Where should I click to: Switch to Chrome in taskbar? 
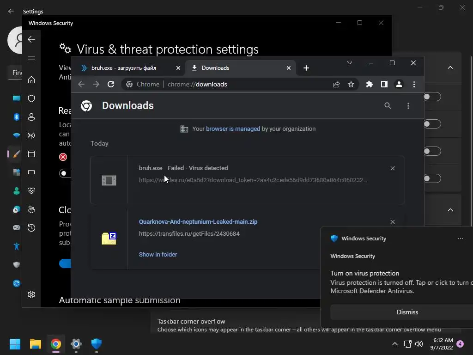click(x=56, y=344)
